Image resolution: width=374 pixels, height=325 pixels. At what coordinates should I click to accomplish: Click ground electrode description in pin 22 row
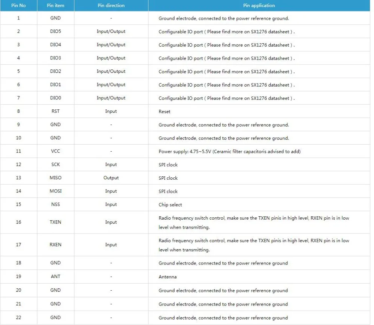tap(223, 318)
